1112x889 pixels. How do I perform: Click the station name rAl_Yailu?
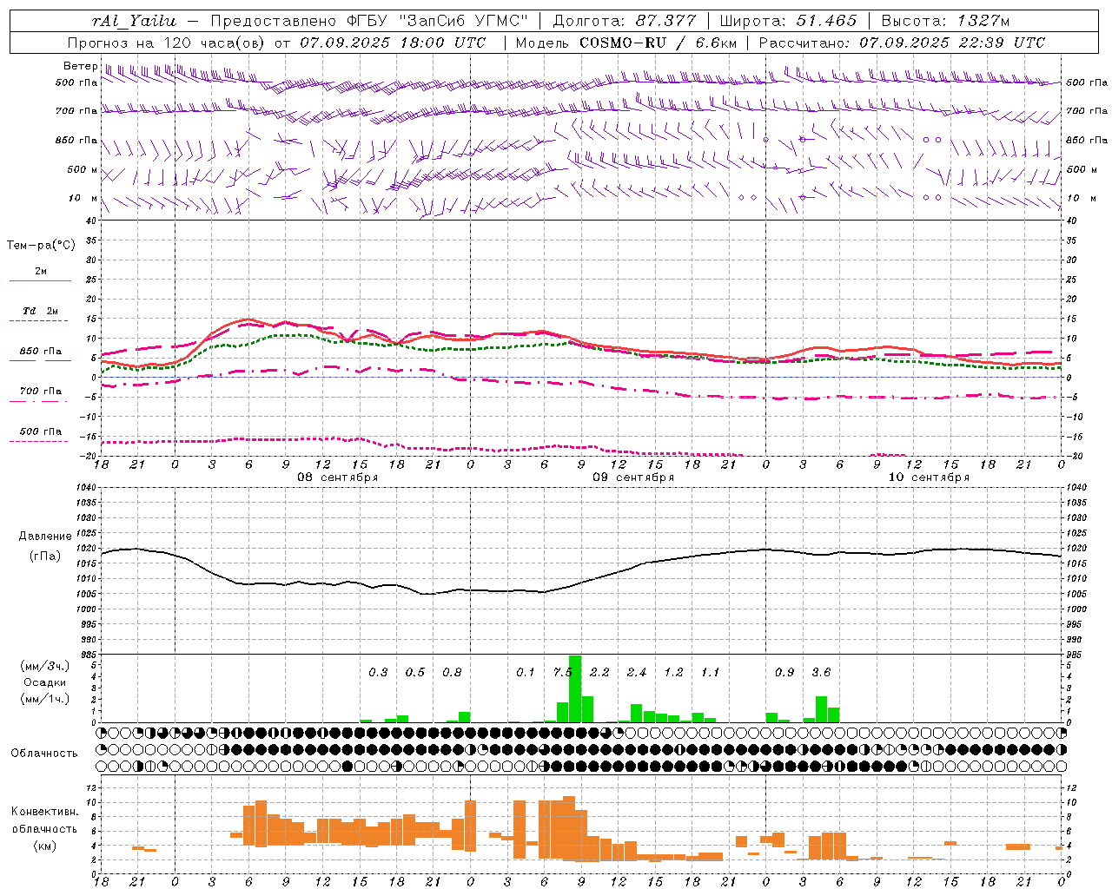[x=134, y=21]
